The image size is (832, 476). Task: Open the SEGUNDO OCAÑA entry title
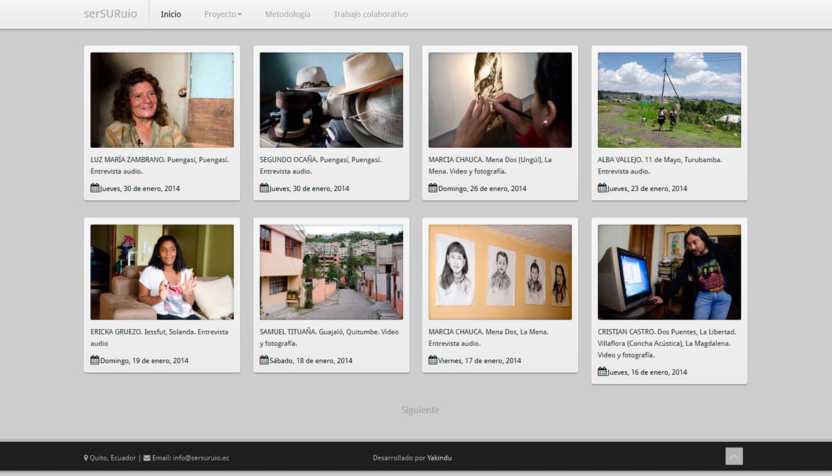point(321,166)
